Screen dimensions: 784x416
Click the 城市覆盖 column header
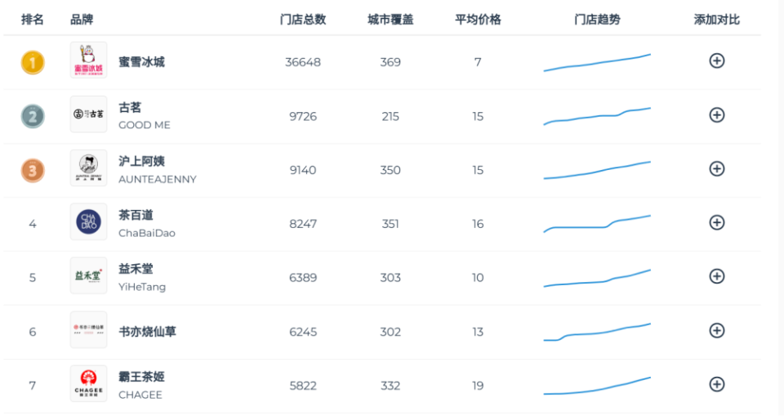point(390,19)
